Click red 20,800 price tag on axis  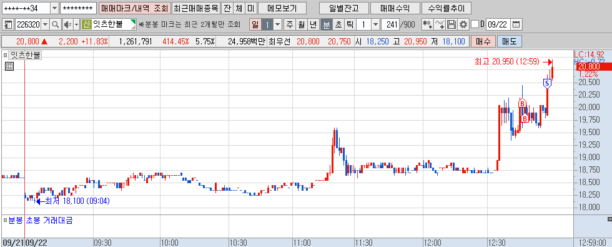[594, 67]
